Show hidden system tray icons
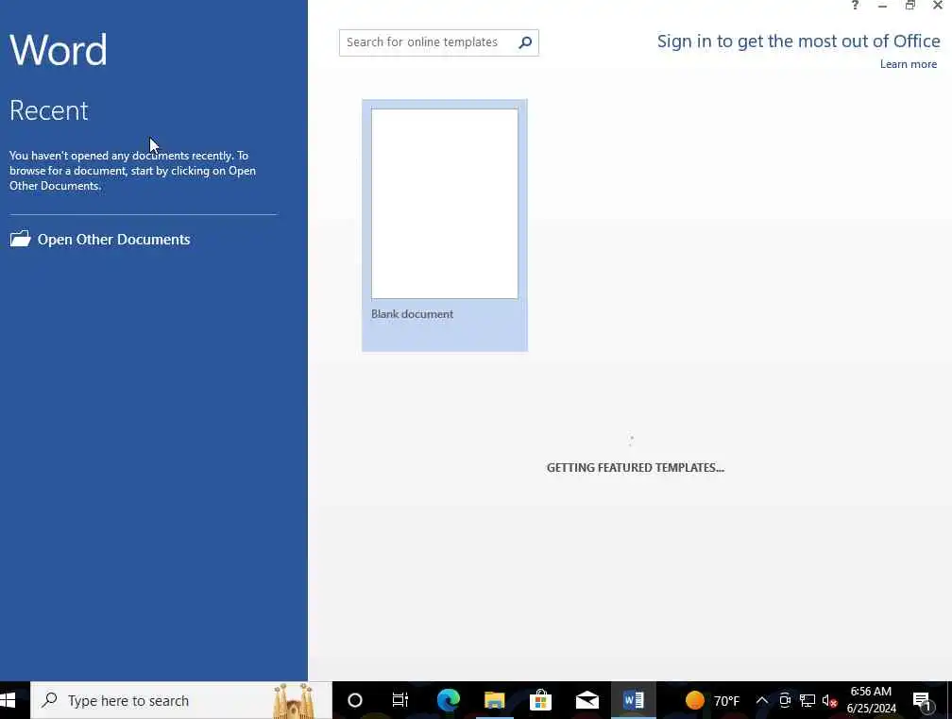Image resolution: width=952 pixels, height=719 pixels. point(762,701)
